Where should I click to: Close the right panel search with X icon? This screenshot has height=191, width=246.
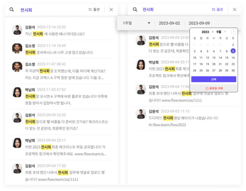pos(235,10)
